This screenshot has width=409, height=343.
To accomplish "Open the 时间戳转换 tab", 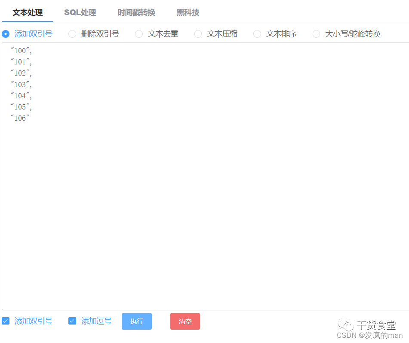I will pyautogui.click(x=136, y=12).
